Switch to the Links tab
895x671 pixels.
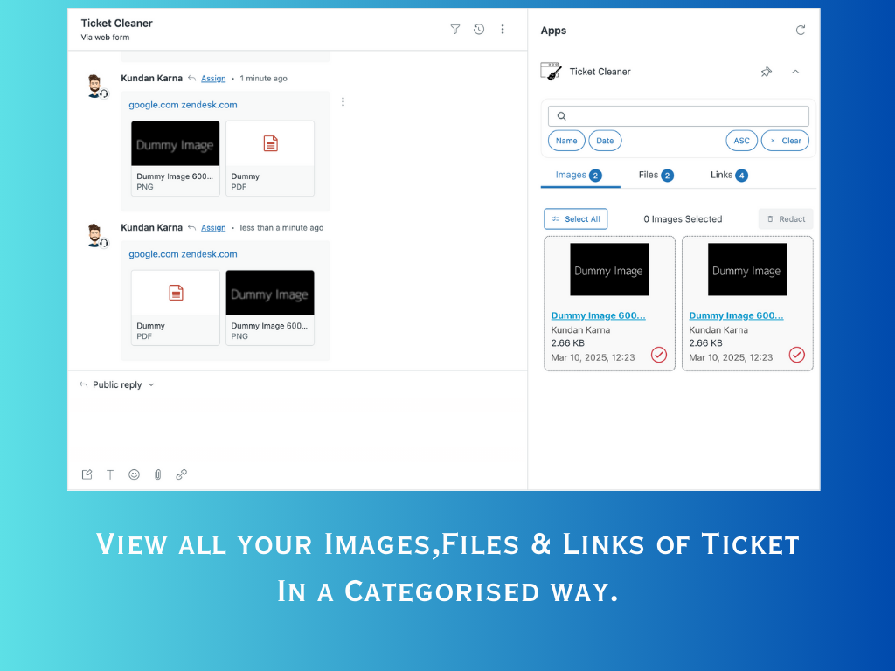click(729, 175)
